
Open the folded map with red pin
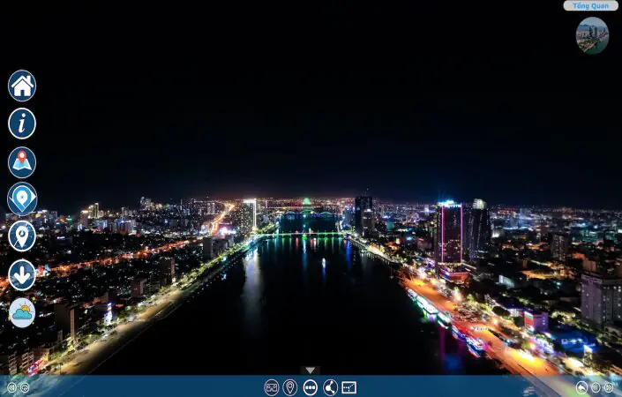(x=22, y=162)
